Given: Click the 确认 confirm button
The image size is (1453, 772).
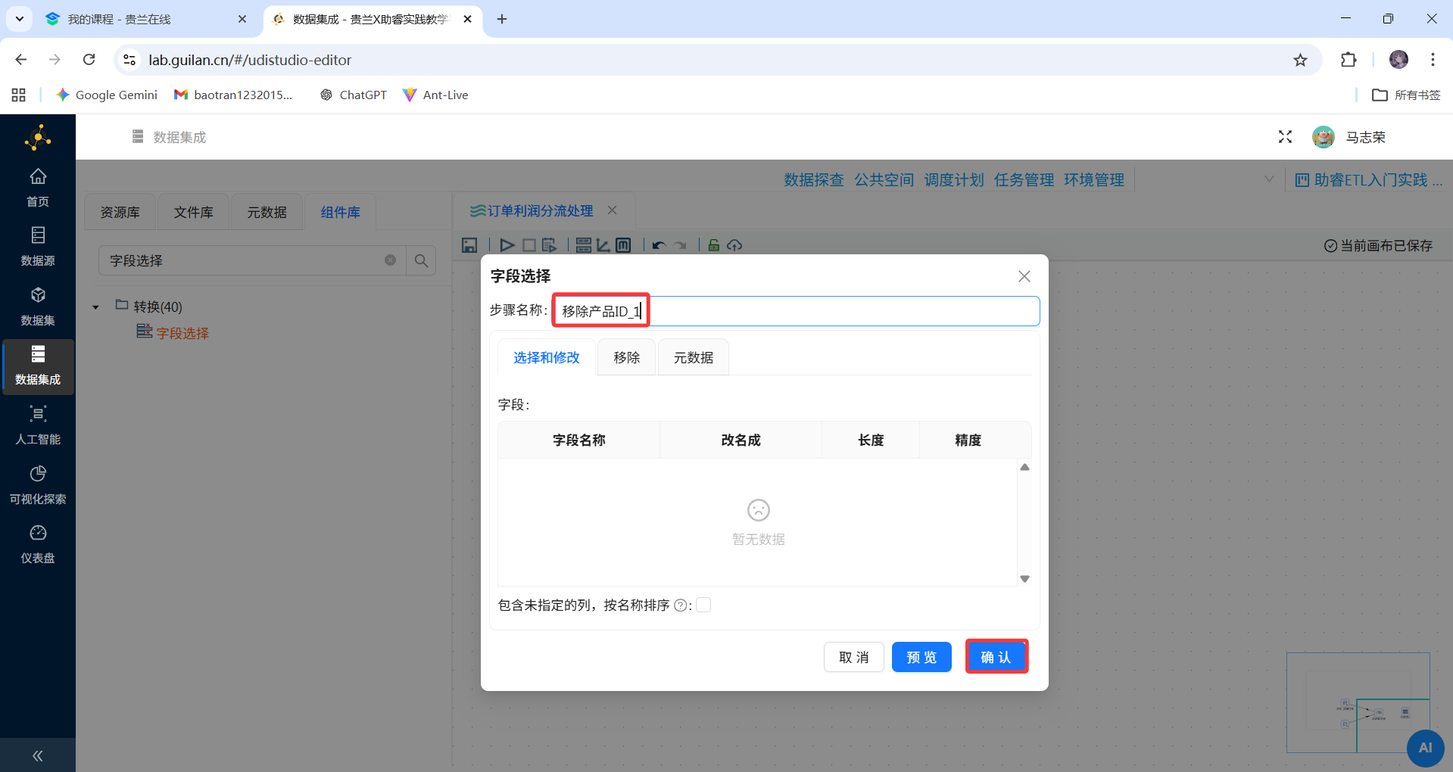Looking at the screenshot, I should point(996,656).
